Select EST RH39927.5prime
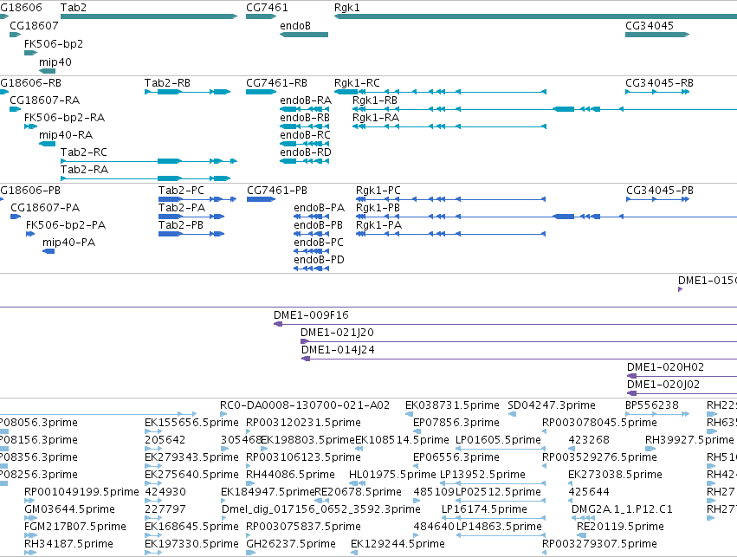This screenshot has height=557, width=737. (689, 440)
